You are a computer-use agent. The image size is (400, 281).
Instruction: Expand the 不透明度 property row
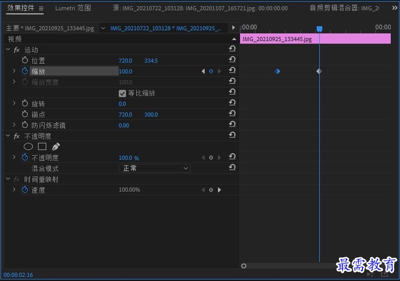[x=14, y=157]
